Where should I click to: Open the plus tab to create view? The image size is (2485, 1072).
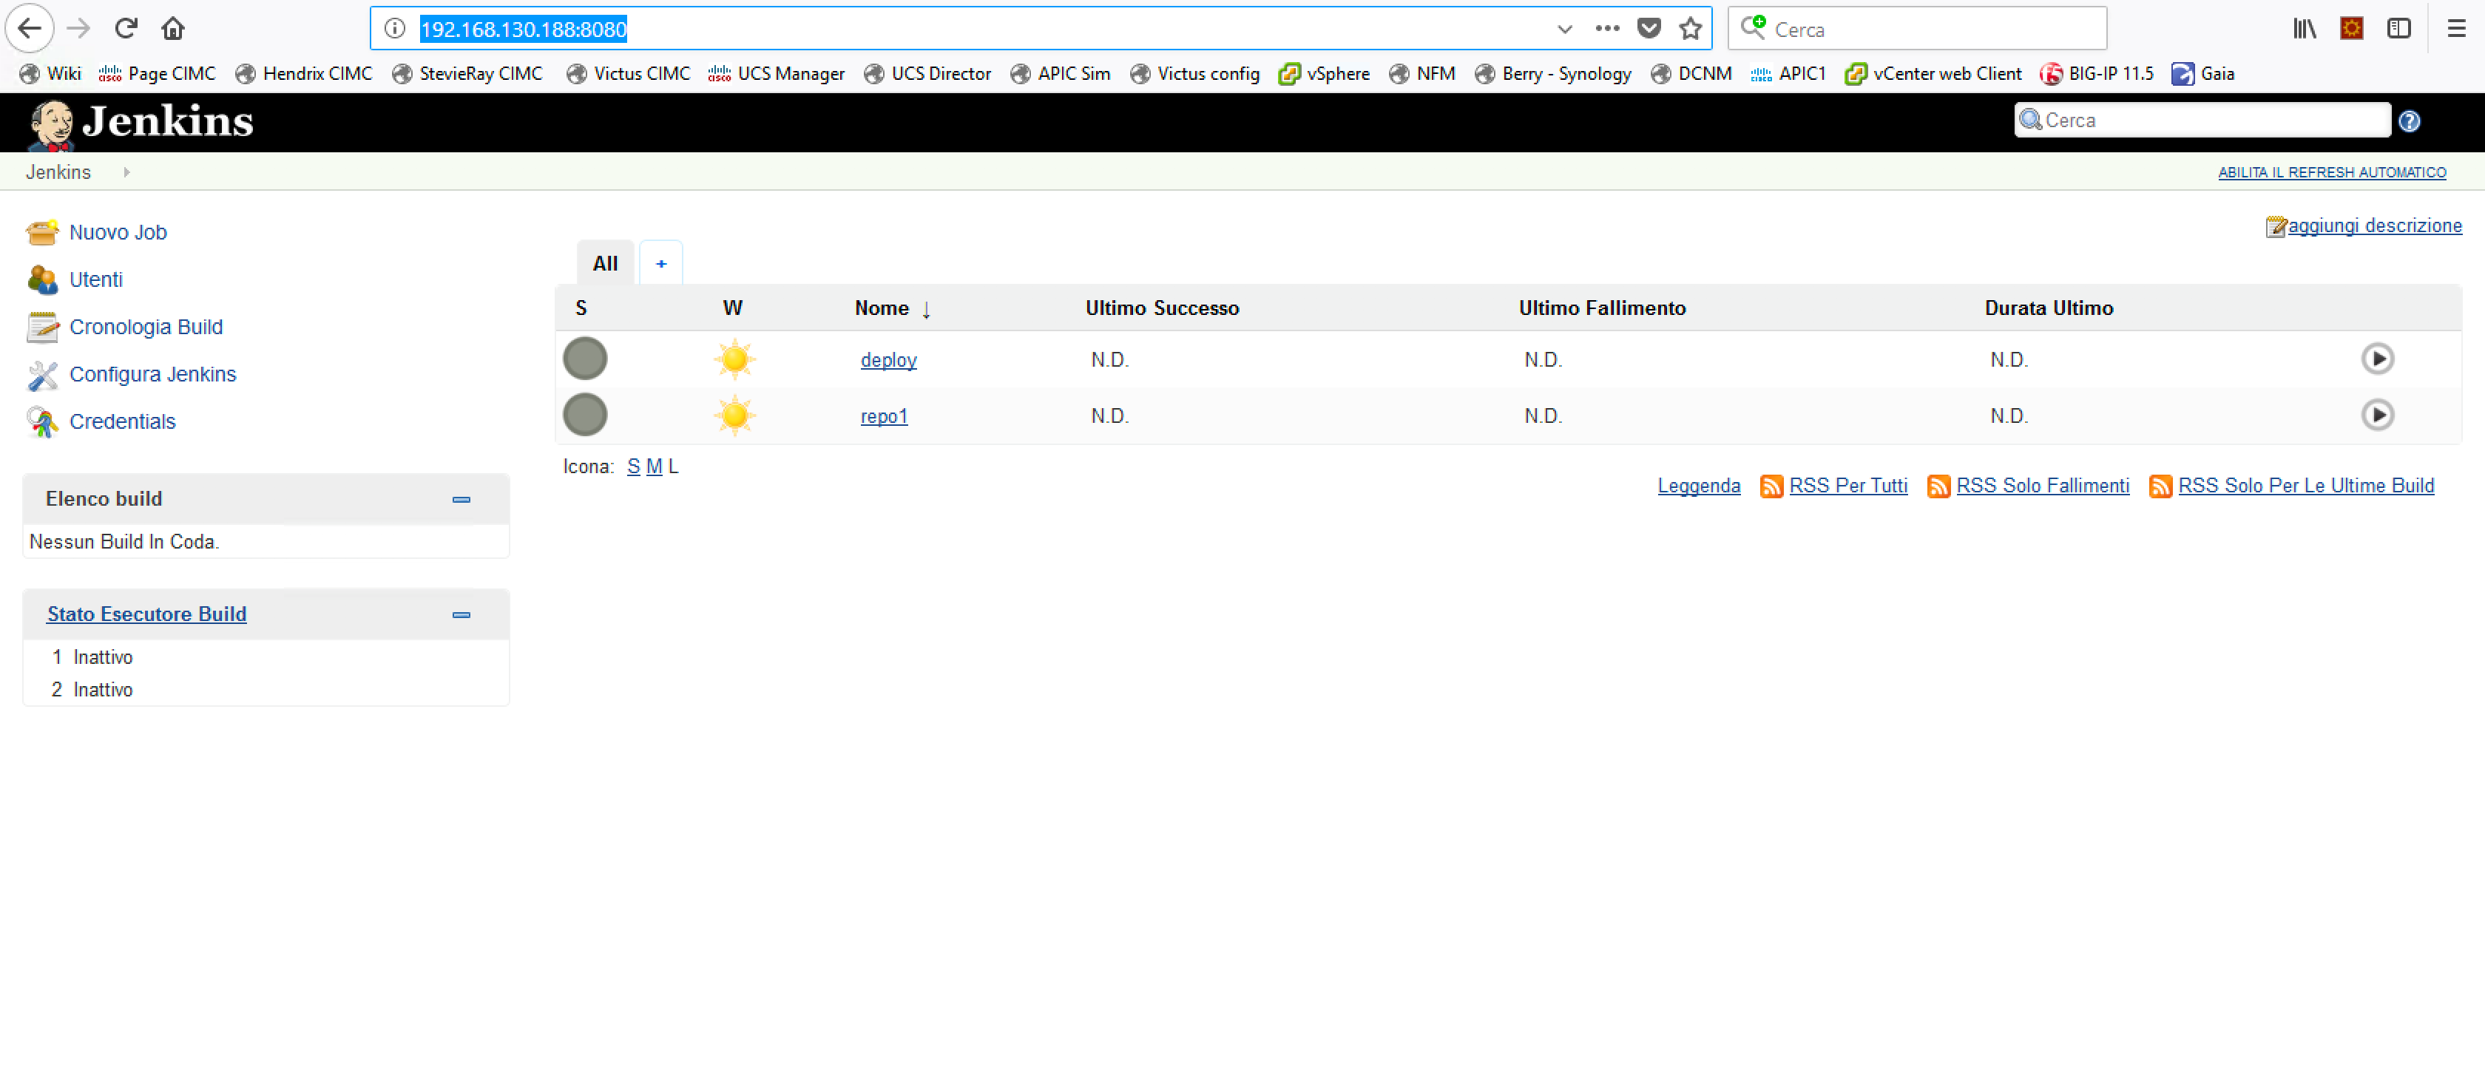click(x=660, y=262)
